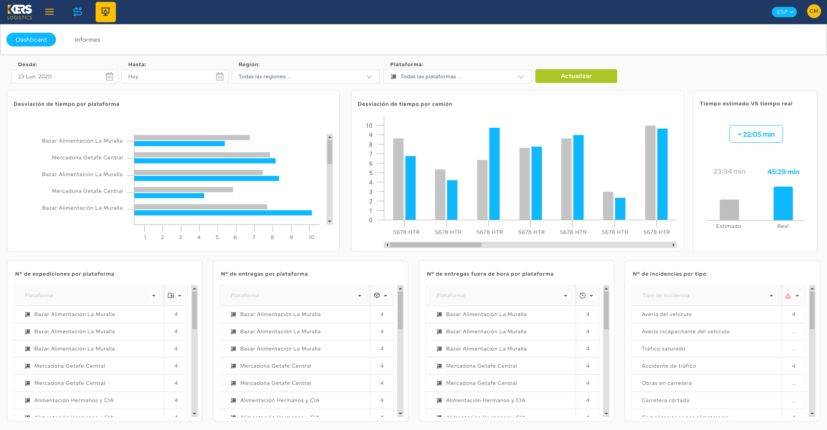Open the hamburger menu in header

pyautogui.click(x=50, y=12)
